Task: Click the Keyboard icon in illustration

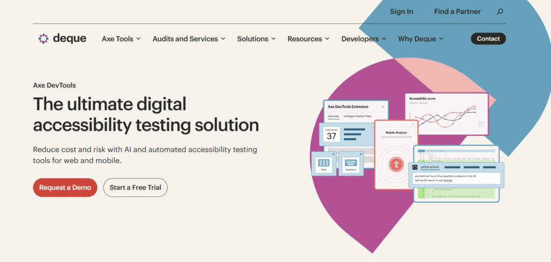Action: coord(351,164)
